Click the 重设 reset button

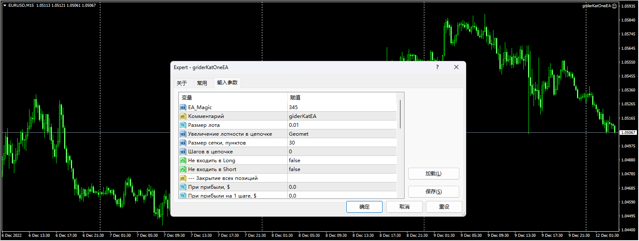444,207
